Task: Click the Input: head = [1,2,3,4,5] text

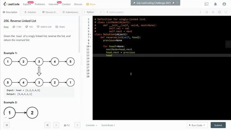Action: tap(23, 90)
